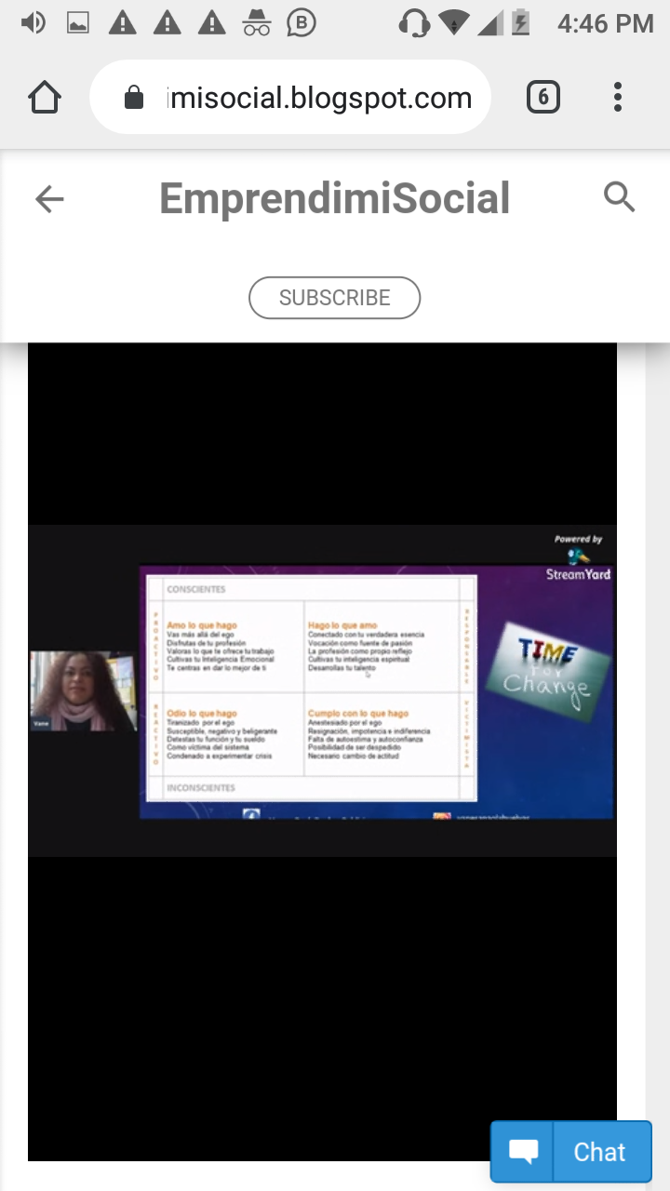Tap the battery icon in status bar
The height and width of the screenshot is (1191, 670).
point(520,23)
